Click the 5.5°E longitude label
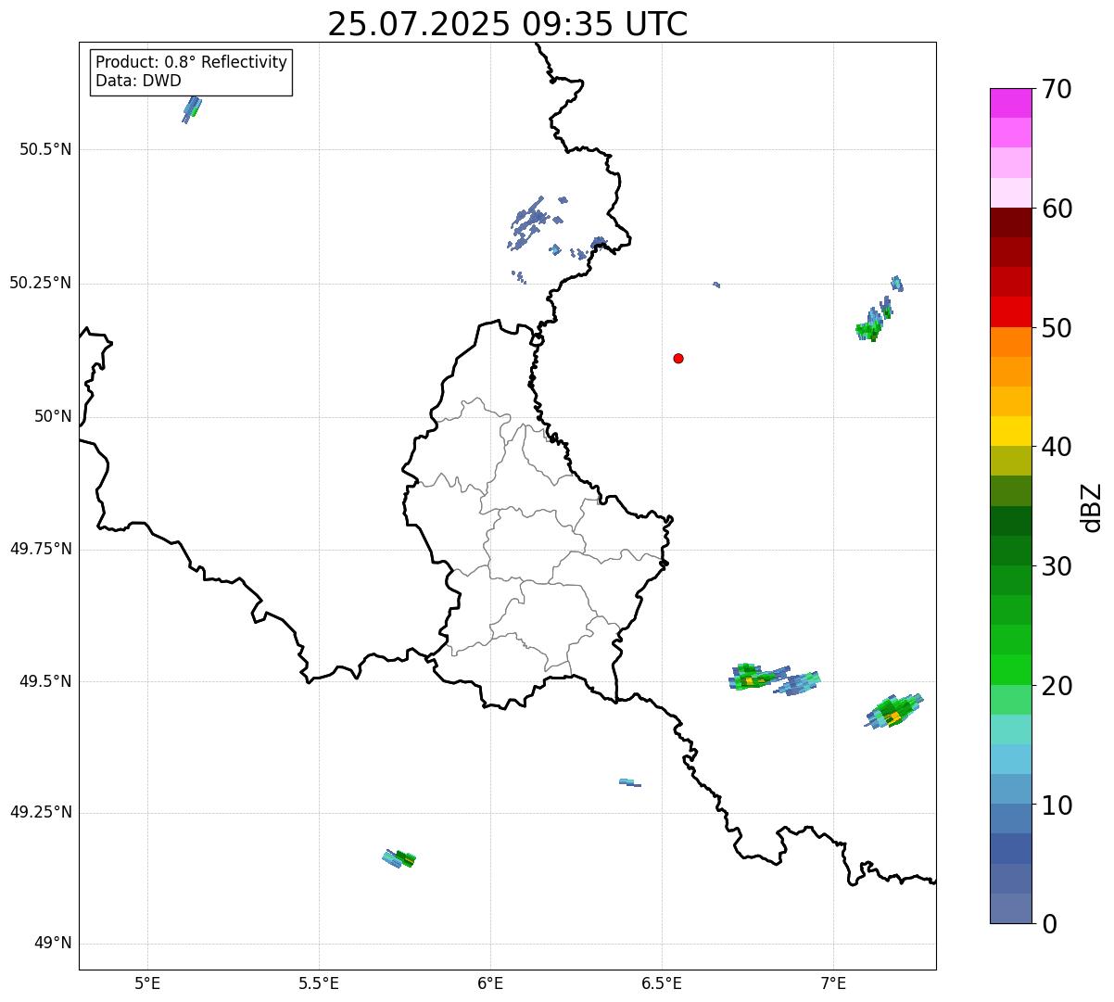Image resolution: width=1114 pixels, height=1002 pixels. tap(319, 983)
